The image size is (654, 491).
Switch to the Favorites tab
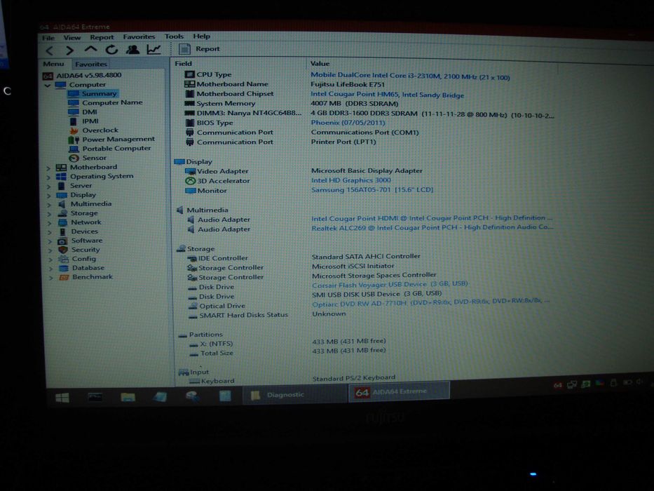[x=91, y=65]
